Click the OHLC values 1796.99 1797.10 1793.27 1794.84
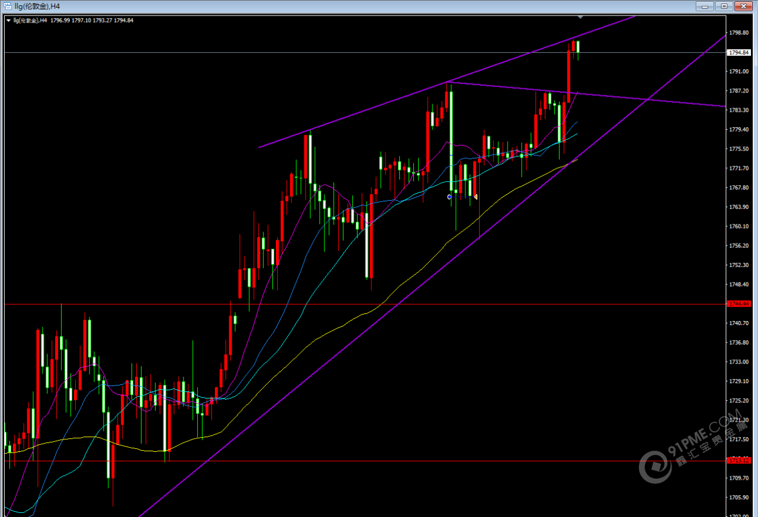The width and height of the screenshot is (758, 517). (92, 20)
